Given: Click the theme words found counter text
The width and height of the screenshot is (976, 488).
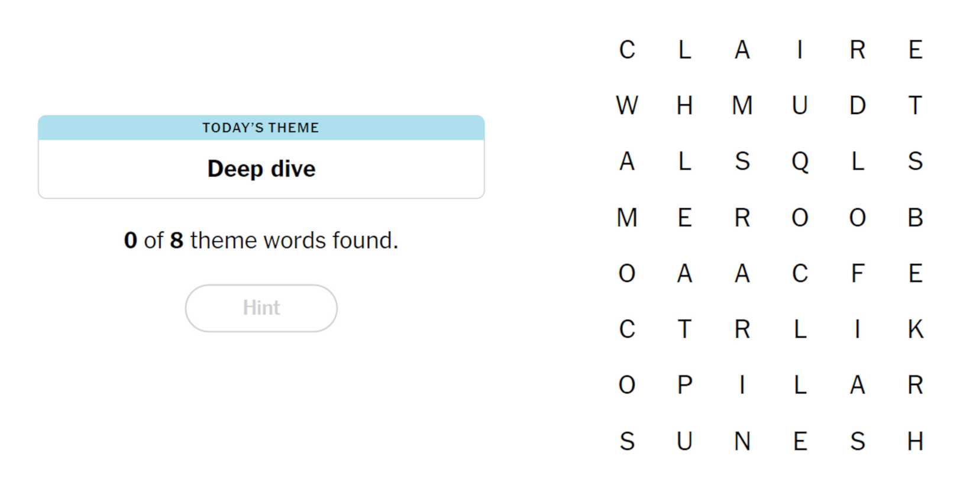Looking at the screenshot, I should (x=261, y=240).
